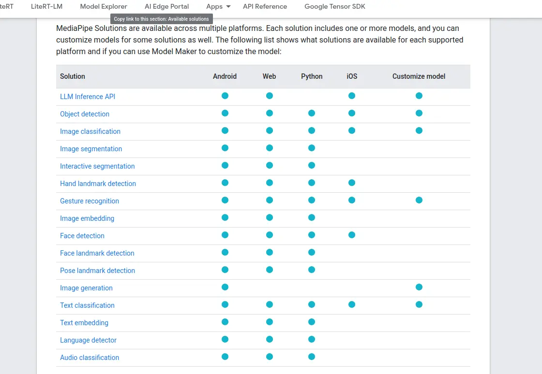Screen dimensions: 542x374
Task: Click the Android dot for Pose landmark detection
Action: click(225, 270)
